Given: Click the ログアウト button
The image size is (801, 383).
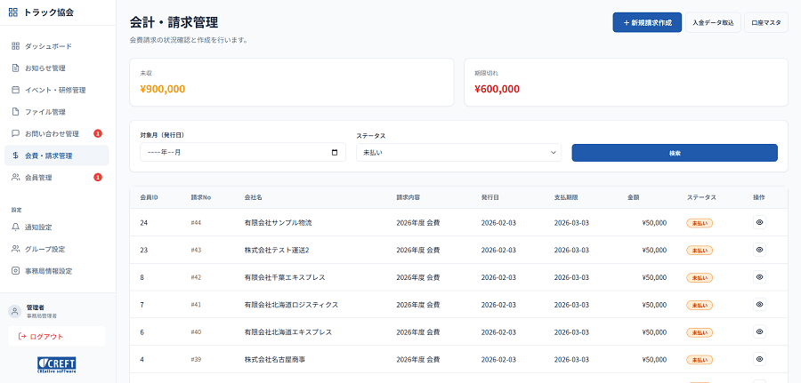Looking at the screenshot, I should click(57, 337).
